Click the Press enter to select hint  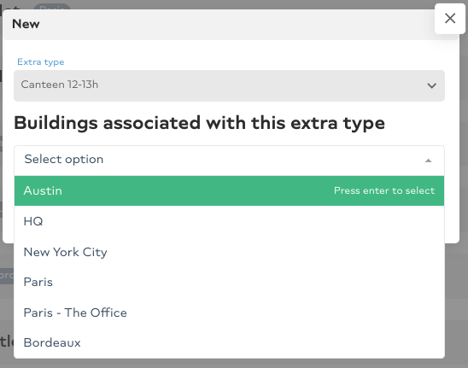384,190
